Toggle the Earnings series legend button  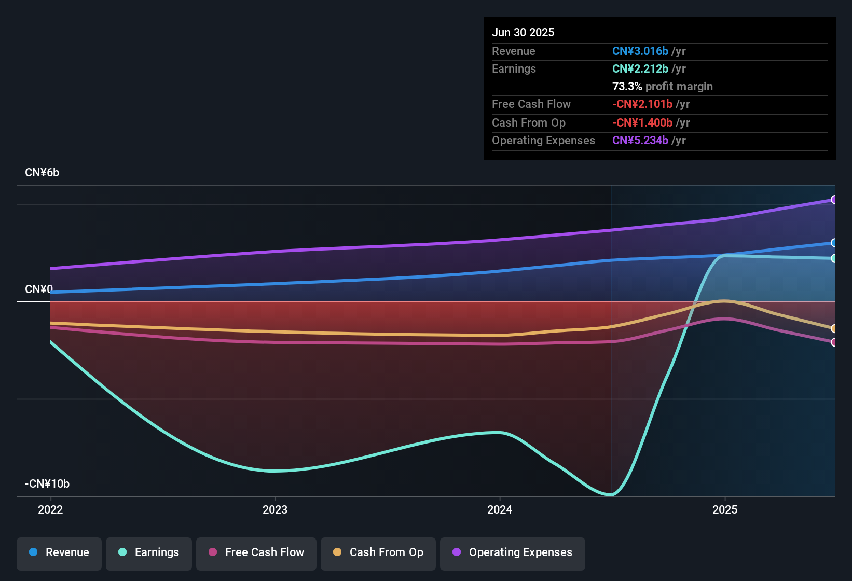click(x=149, y=552)
